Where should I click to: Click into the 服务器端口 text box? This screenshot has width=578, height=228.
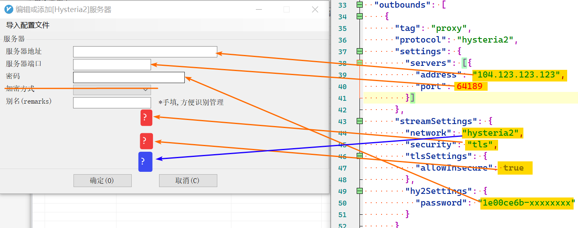(112, 65)
